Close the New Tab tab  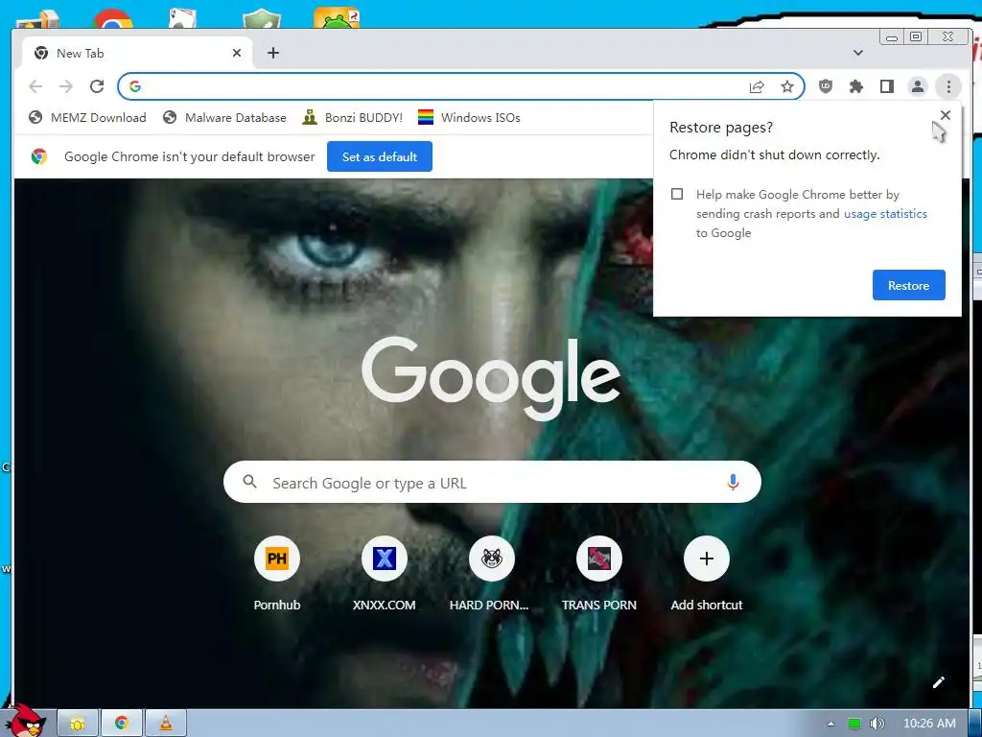click(237, 53)
